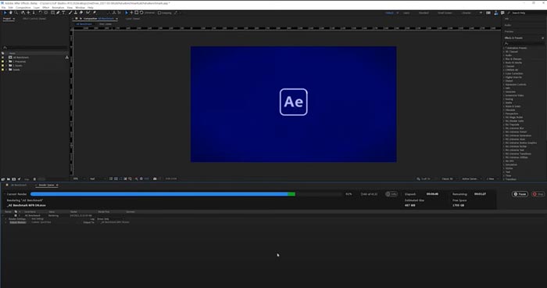Select the Small Screen workspace

(x=445, y=13)
